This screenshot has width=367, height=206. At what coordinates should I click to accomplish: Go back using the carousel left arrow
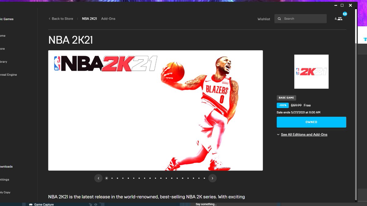coord(98,178)
